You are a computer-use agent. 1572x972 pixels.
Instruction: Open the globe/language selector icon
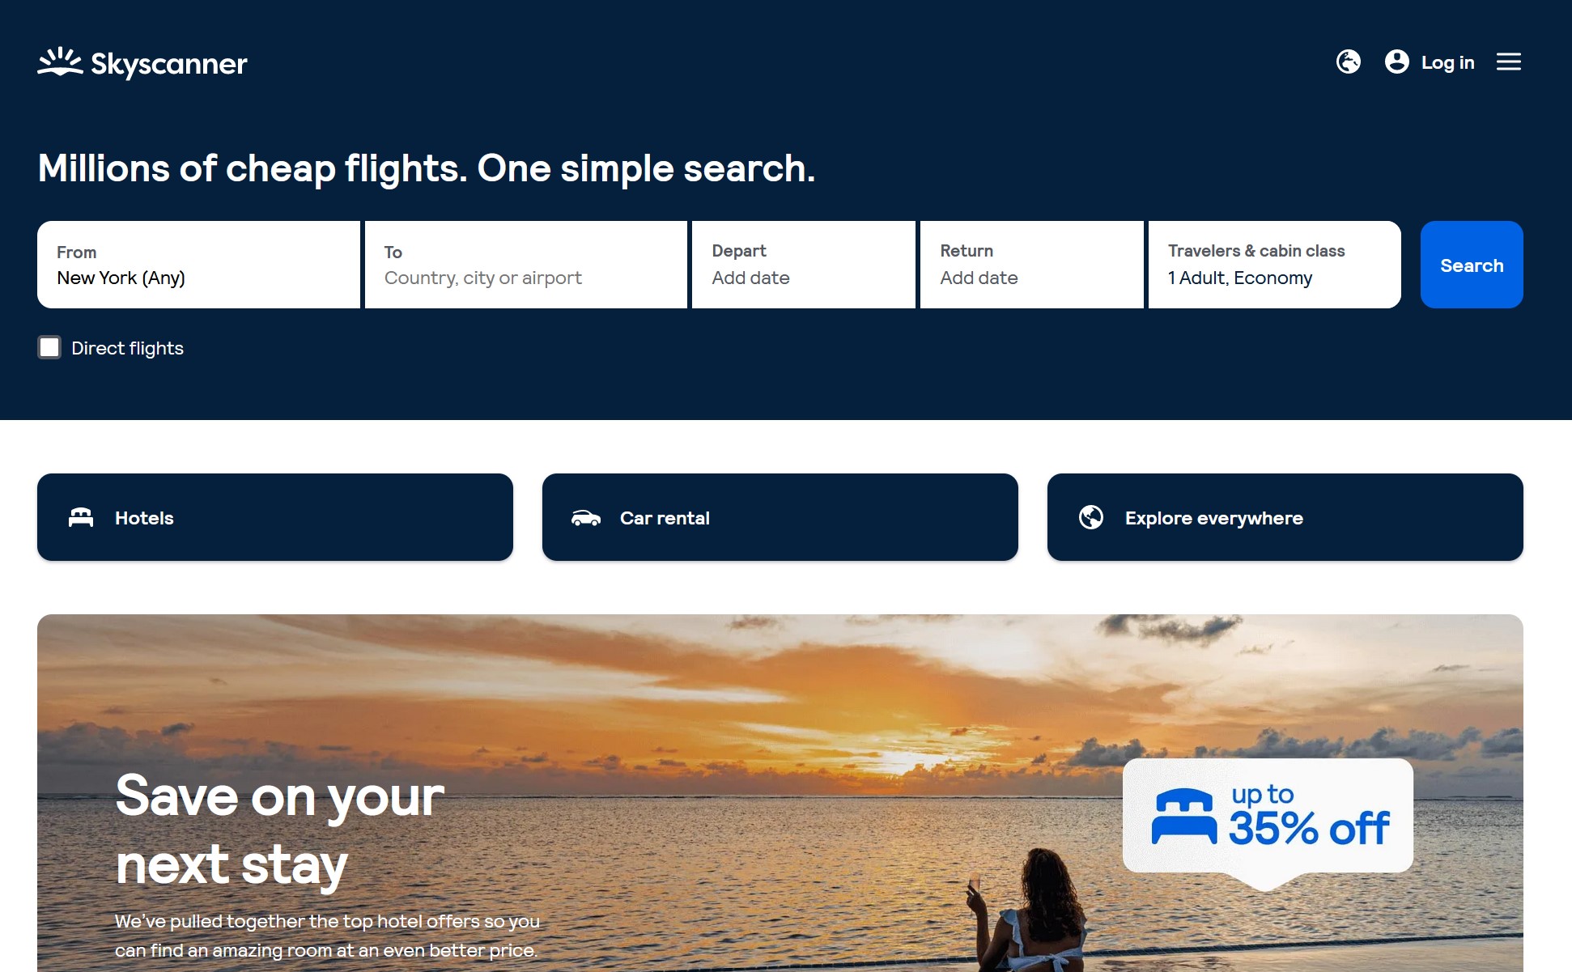coord(1348,62)
